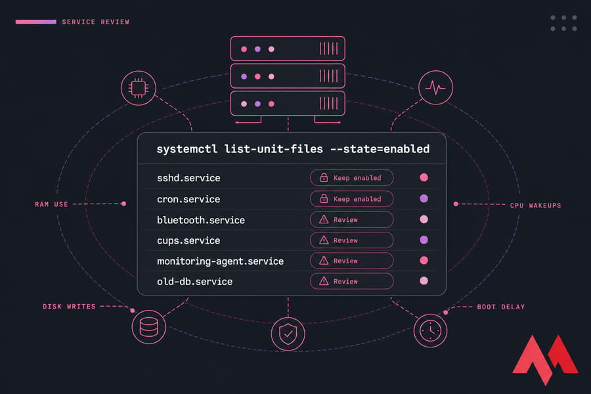
Task: Click the CPU chip icon circle
Action: (x=139, y=88)
